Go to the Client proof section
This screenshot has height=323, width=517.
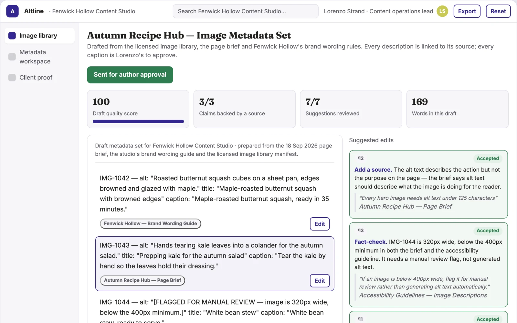(40, 78)
